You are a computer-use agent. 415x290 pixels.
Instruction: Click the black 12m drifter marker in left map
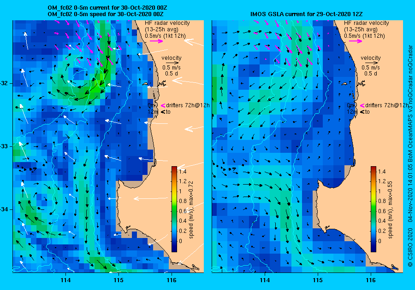pos(163,112)
